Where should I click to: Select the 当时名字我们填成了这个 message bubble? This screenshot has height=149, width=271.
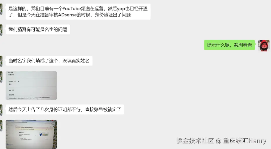[49, 61]
